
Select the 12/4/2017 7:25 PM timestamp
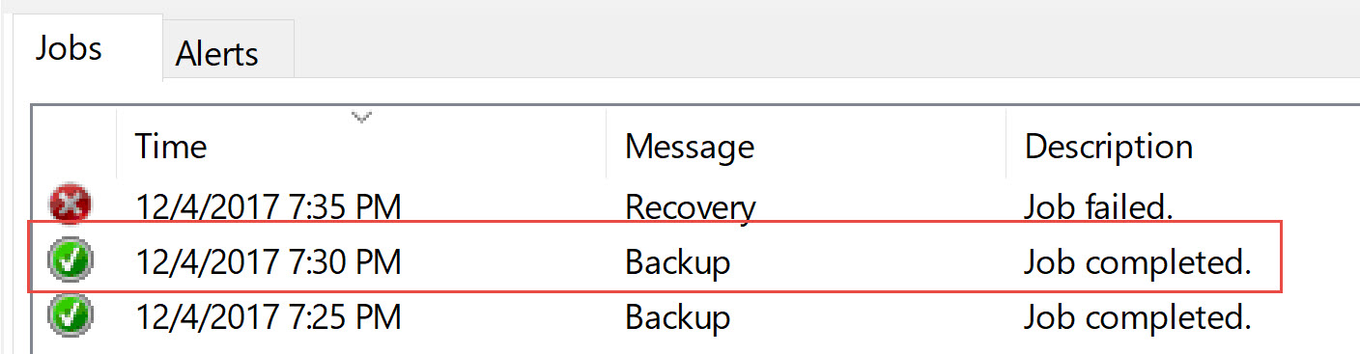point(268,317)
